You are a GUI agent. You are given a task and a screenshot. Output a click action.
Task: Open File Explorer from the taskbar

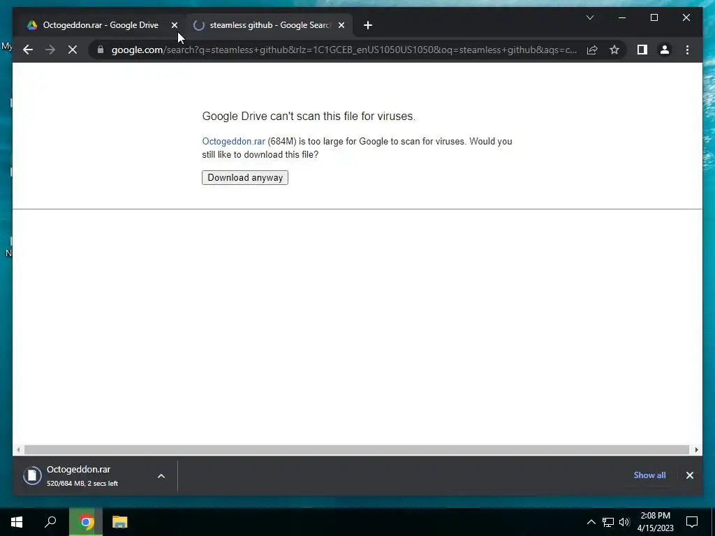120,522
